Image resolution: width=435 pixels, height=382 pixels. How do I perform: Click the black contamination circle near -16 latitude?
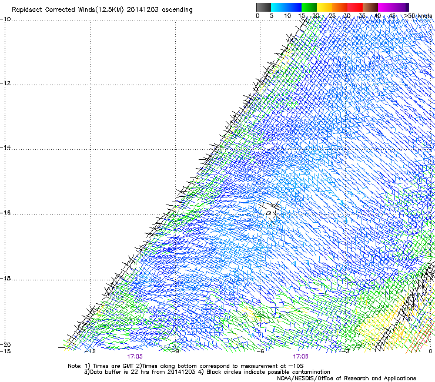268,213
